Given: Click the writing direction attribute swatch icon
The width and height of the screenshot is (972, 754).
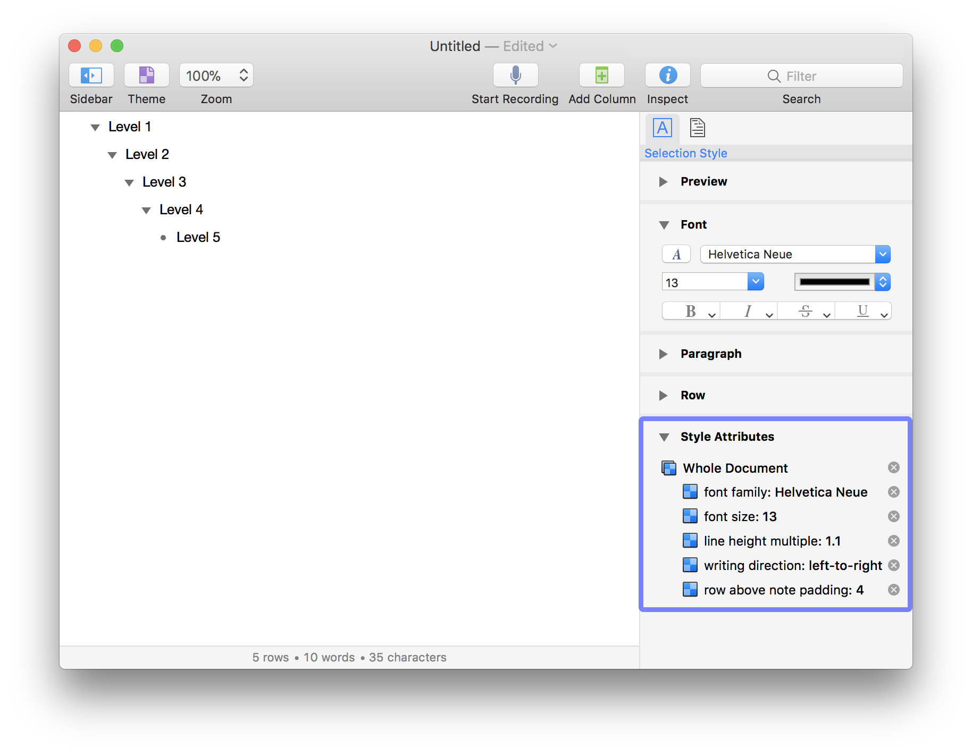Looking at the screenshot, I should pos(690,565).
